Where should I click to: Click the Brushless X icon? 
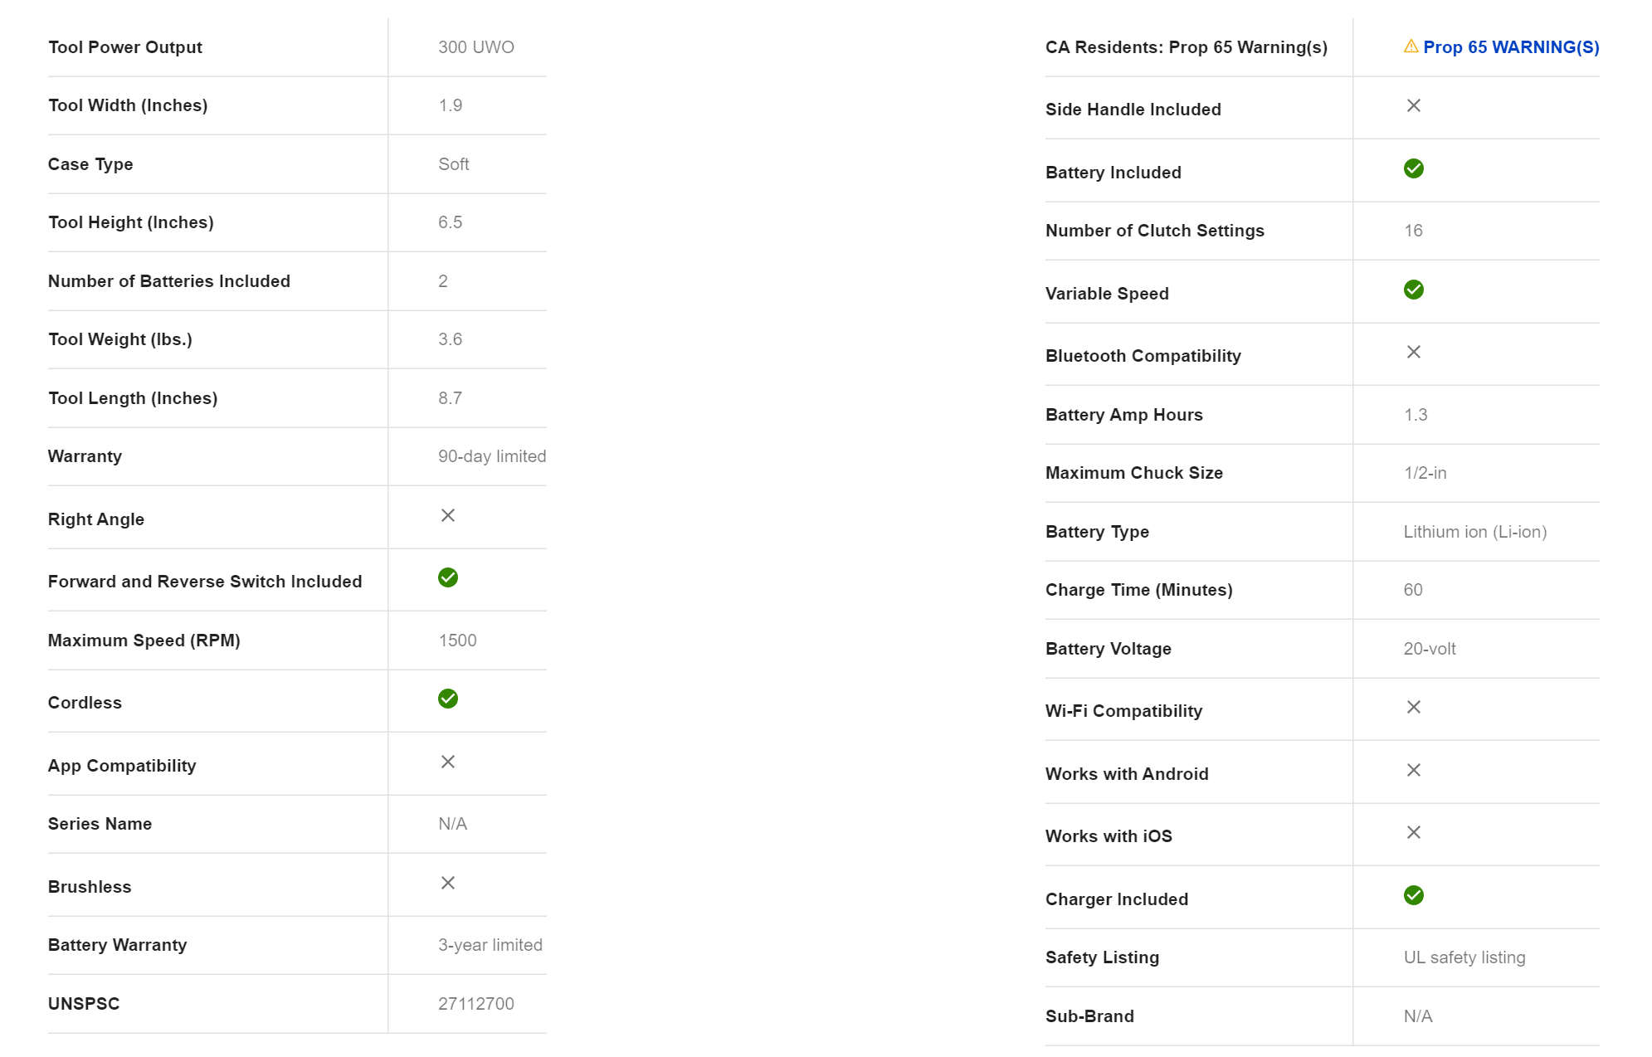pyautogui.click(x=448, y=883)
